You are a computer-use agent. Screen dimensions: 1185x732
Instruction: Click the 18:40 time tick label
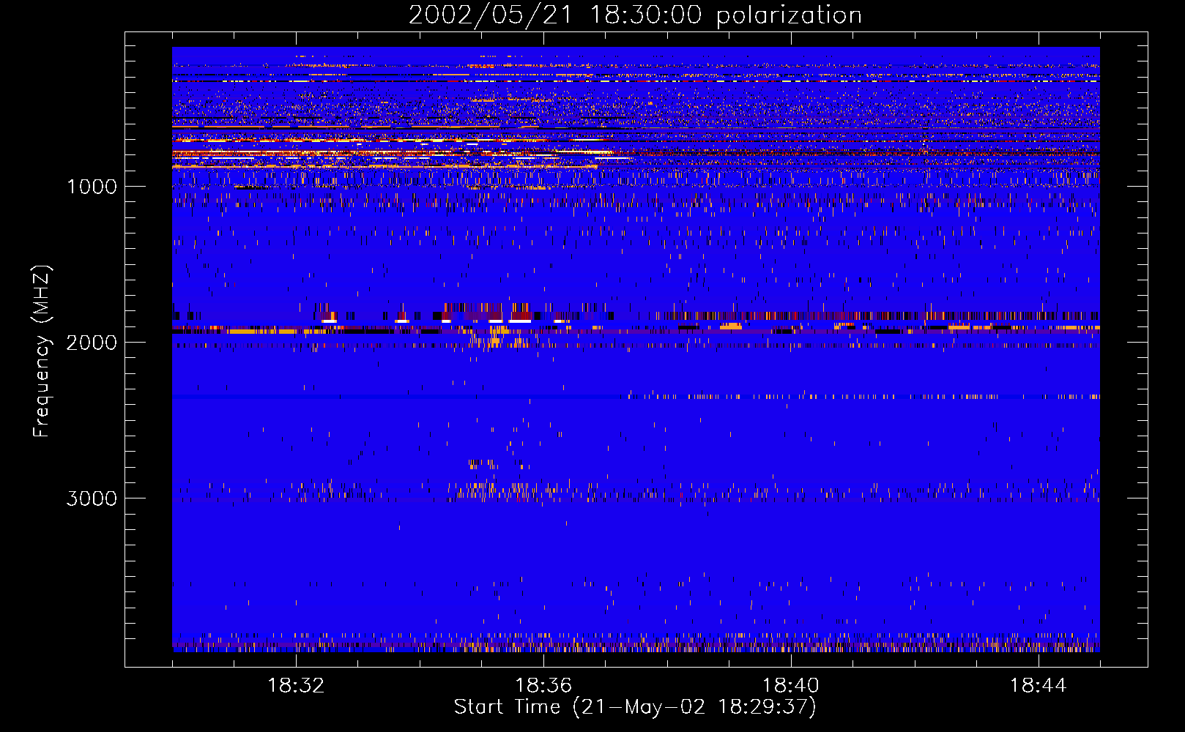791,686
